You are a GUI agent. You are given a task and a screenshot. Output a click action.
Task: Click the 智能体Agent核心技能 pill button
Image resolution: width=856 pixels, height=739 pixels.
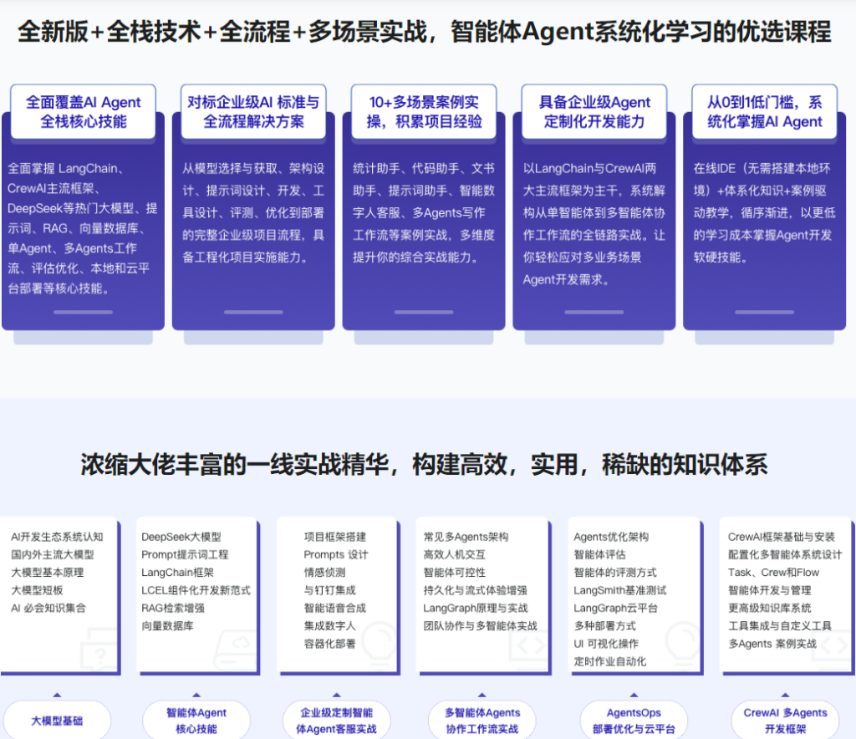pyautogui.click(x=196, y=721)
